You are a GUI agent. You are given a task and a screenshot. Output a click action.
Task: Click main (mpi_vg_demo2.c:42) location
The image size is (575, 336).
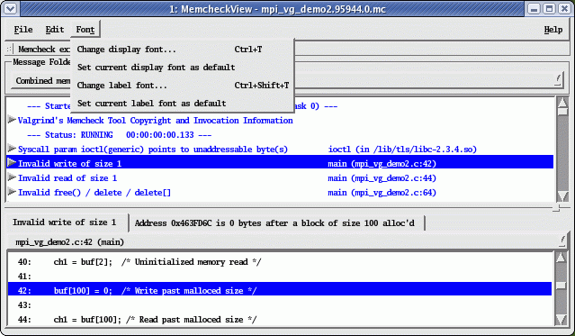click(382, 164)
